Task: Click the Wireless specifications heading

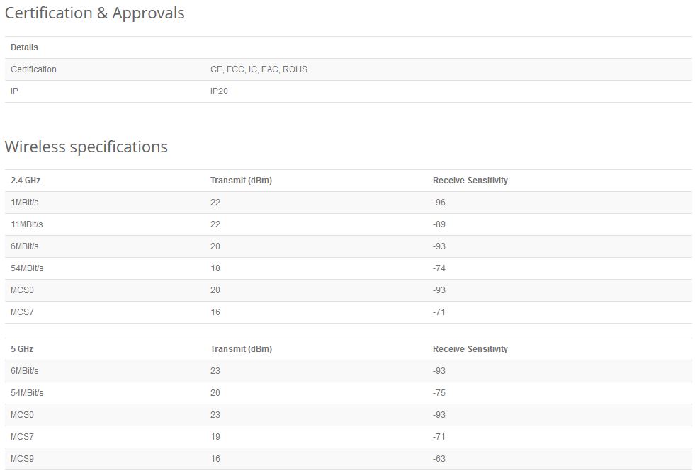Action: 86,147
